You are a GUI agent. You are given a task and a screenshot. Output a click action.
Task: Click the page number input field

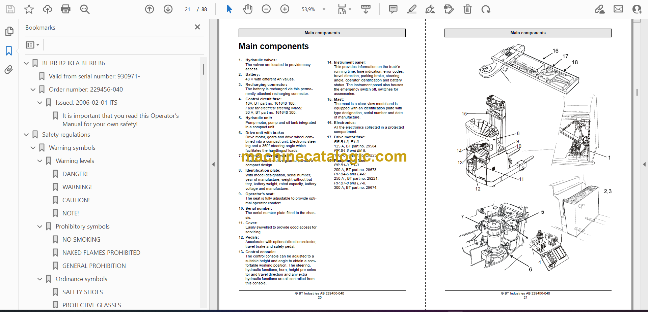[188, 9]
